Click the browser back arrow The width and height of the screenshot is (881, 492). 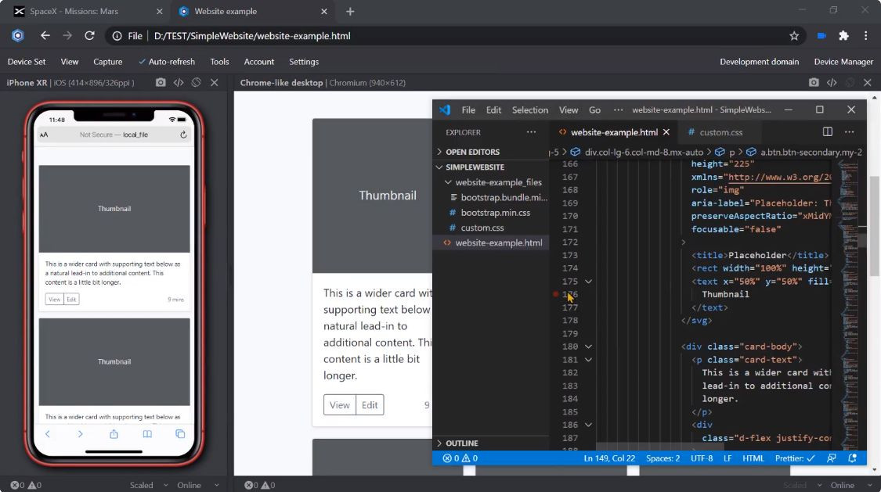pos(45,35)
